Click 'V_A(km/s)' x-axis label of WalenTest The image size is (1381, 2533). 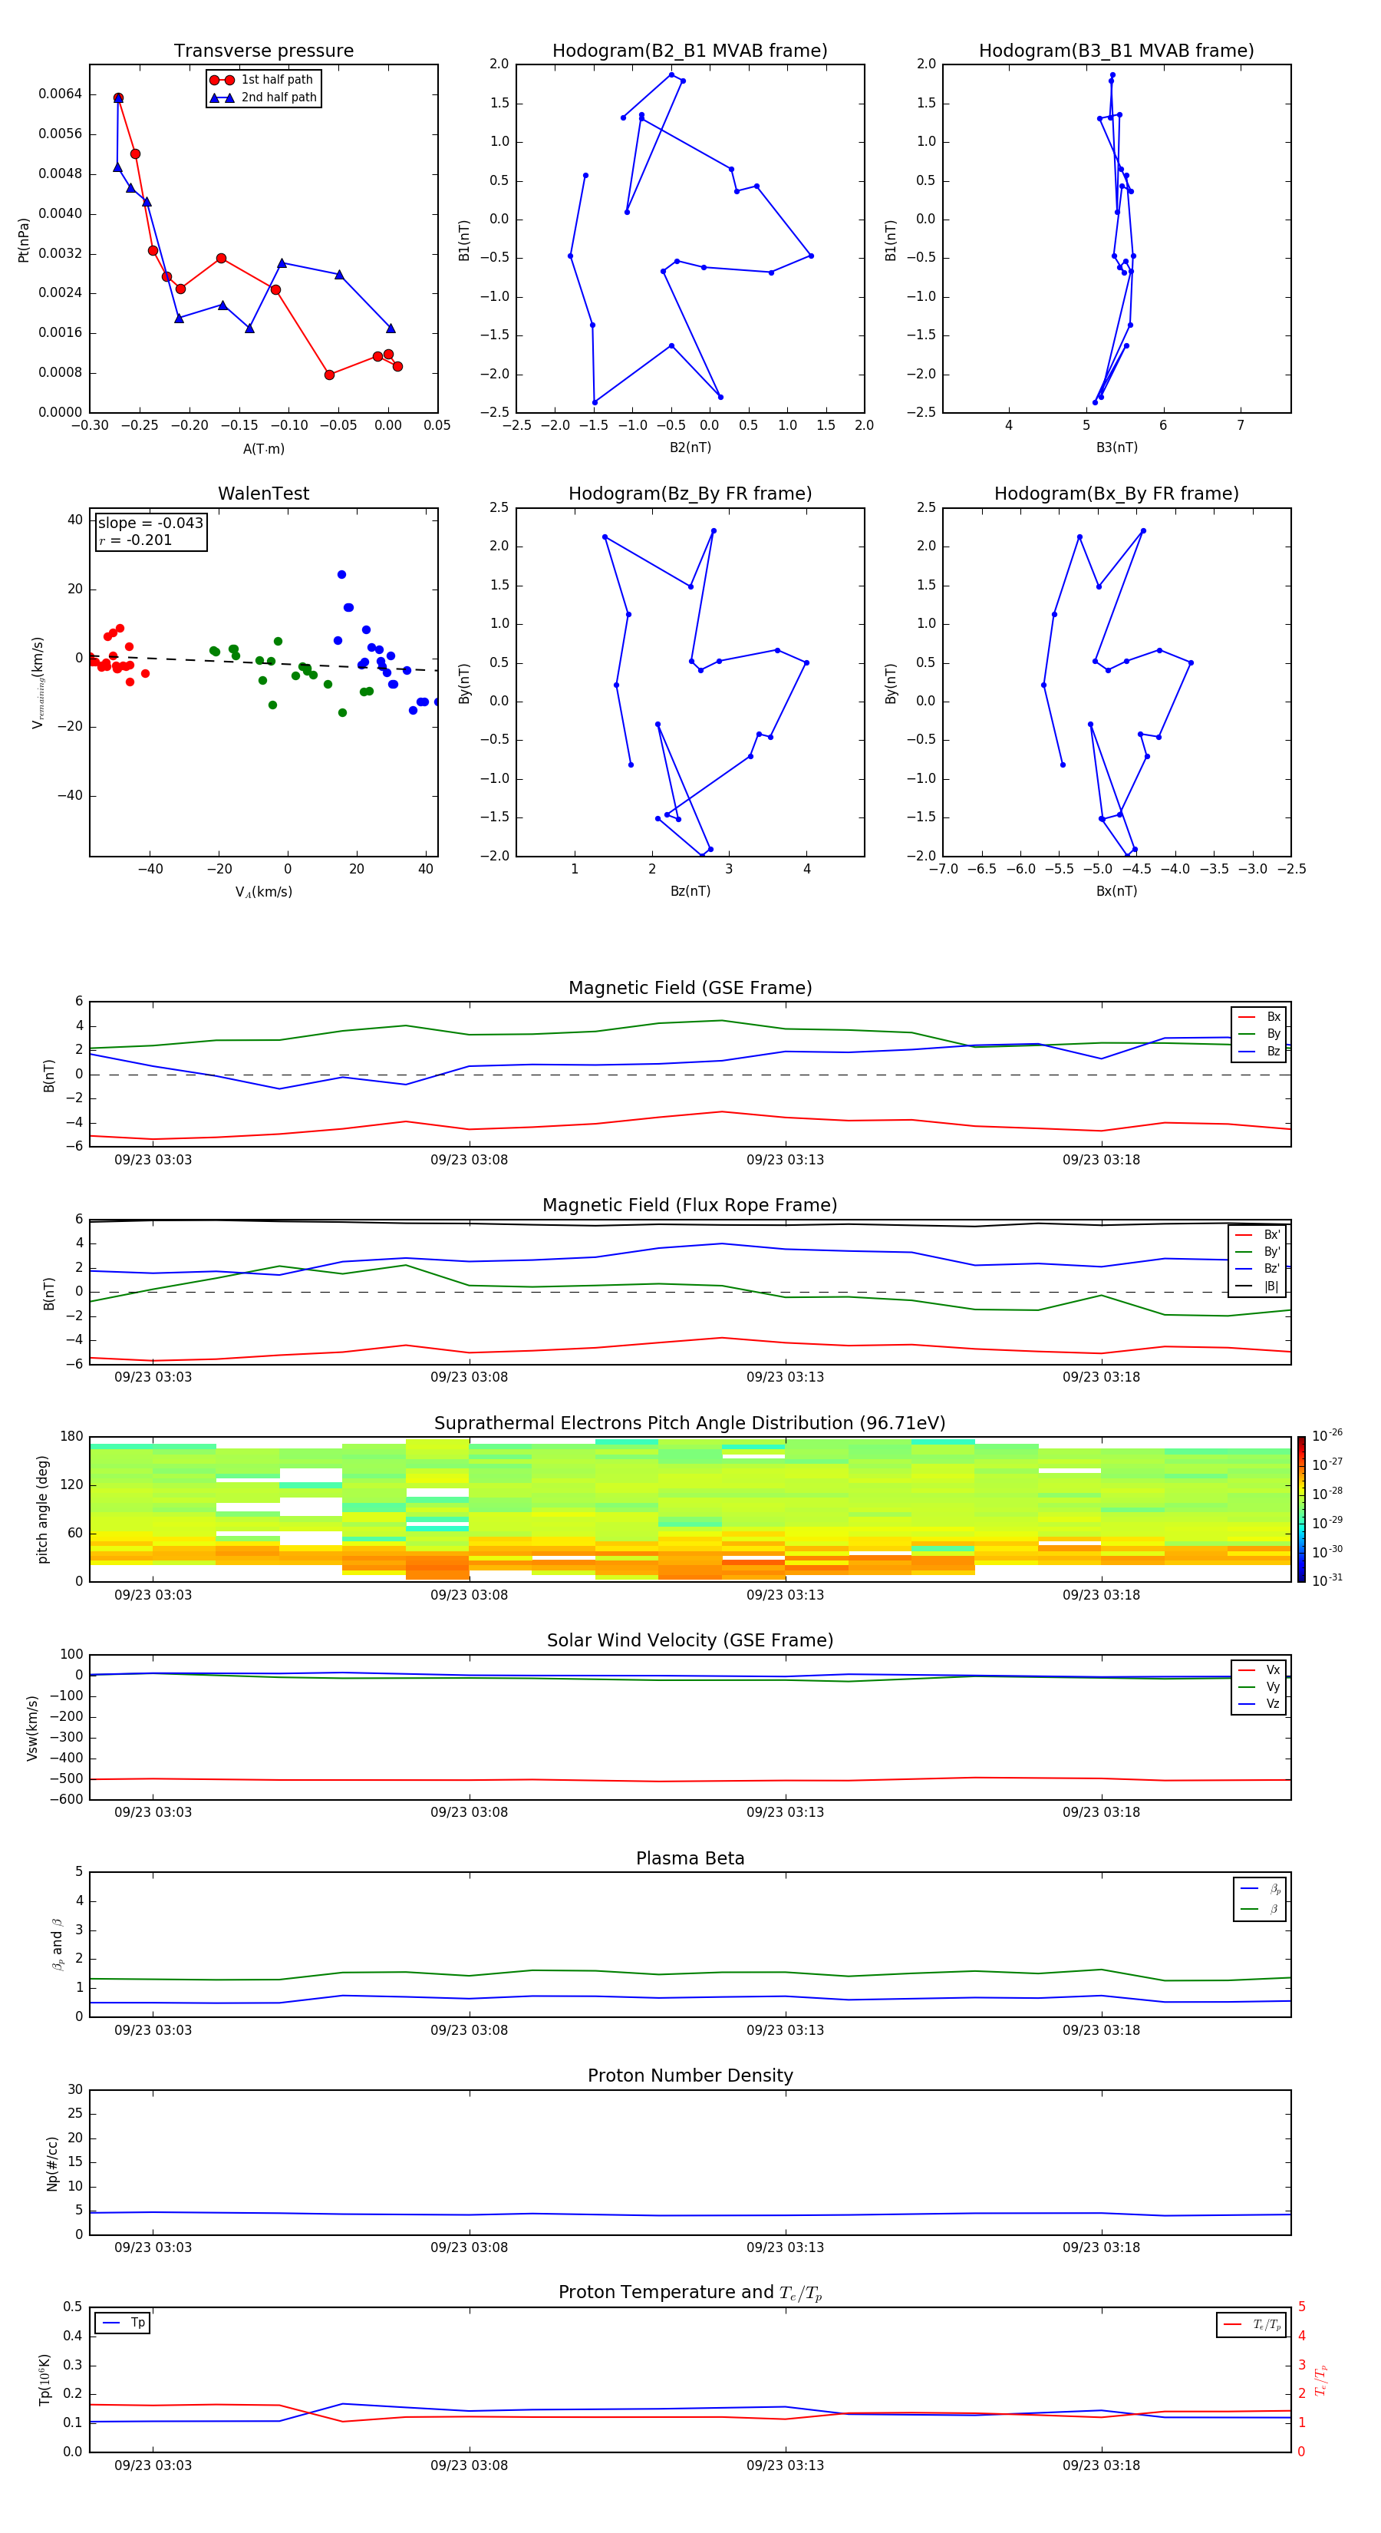263,892
